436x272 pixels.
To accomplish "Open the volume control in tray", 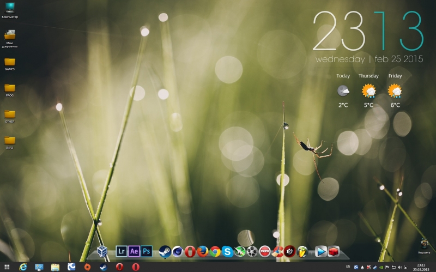I will 399,268.
